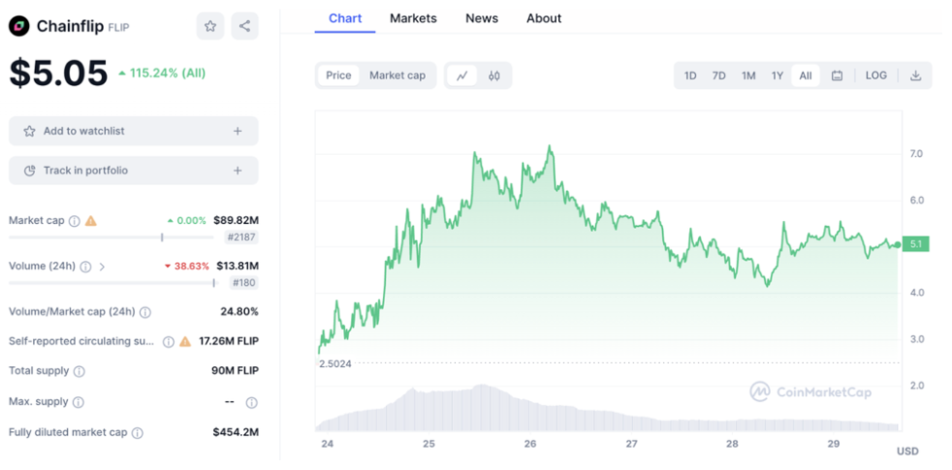Switch to line chart view icon

tap(462, 76)
